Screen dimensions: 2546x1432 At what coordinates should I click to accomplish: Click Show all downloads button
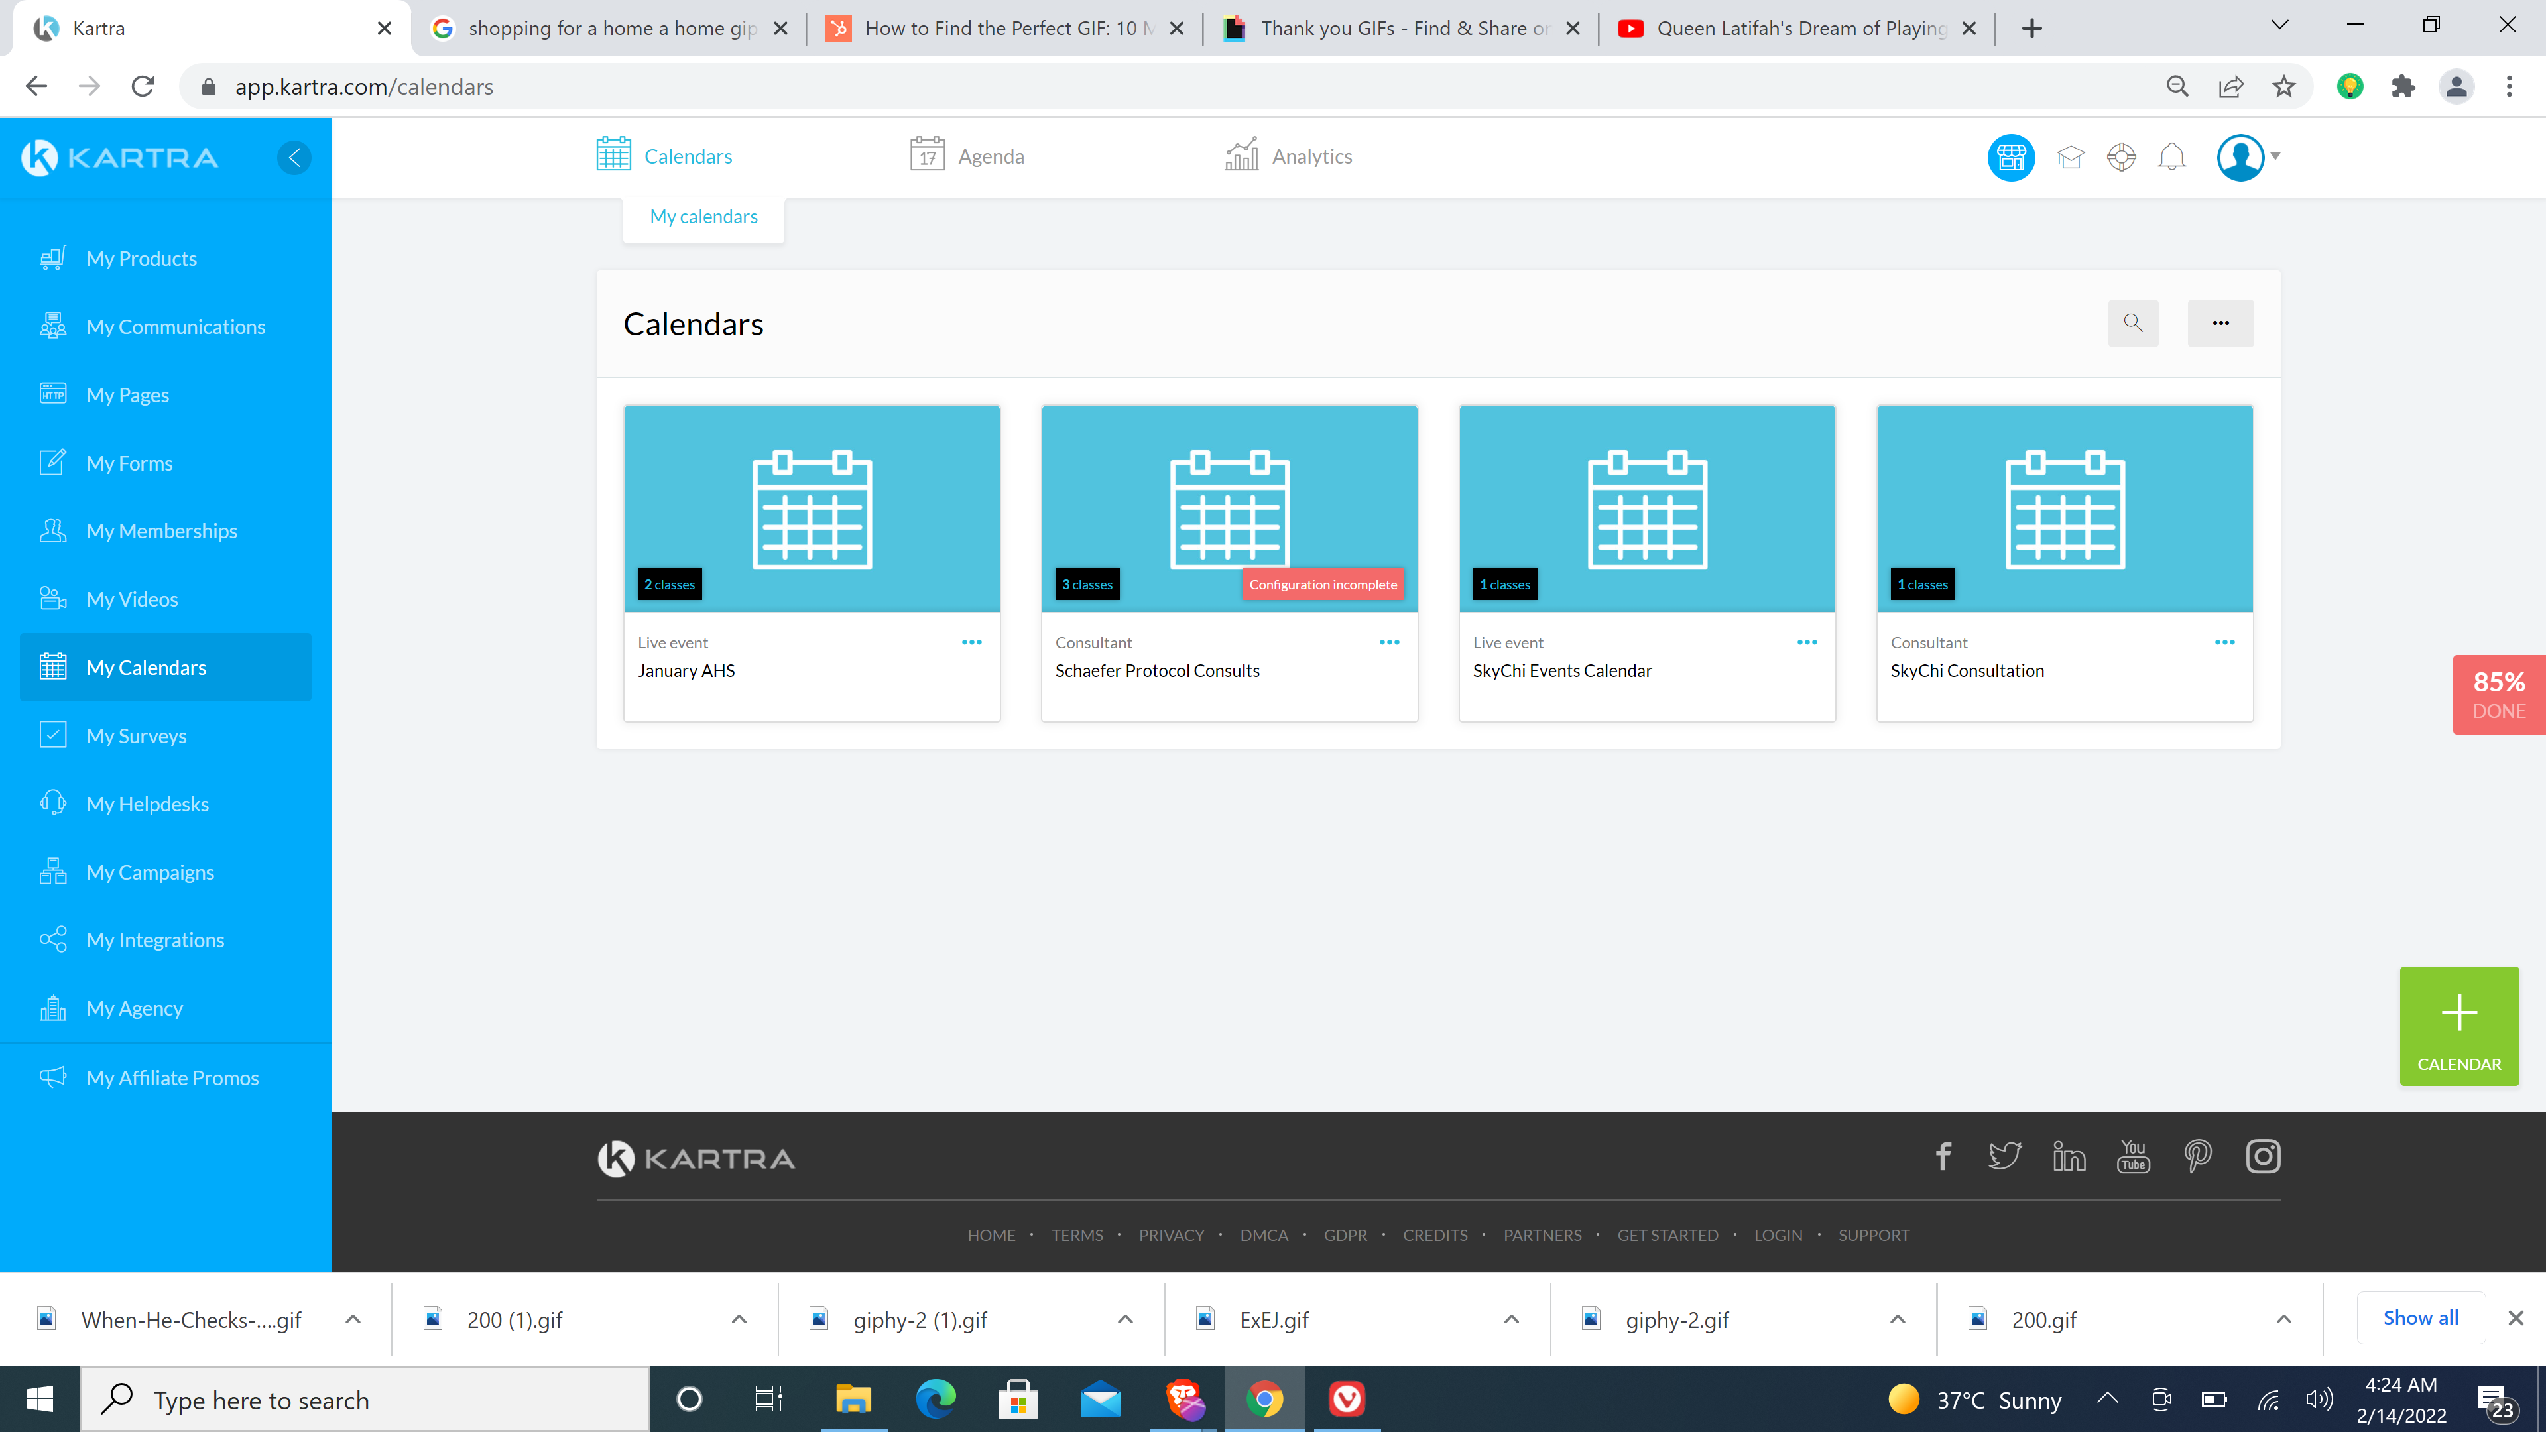point(2419,1317)
